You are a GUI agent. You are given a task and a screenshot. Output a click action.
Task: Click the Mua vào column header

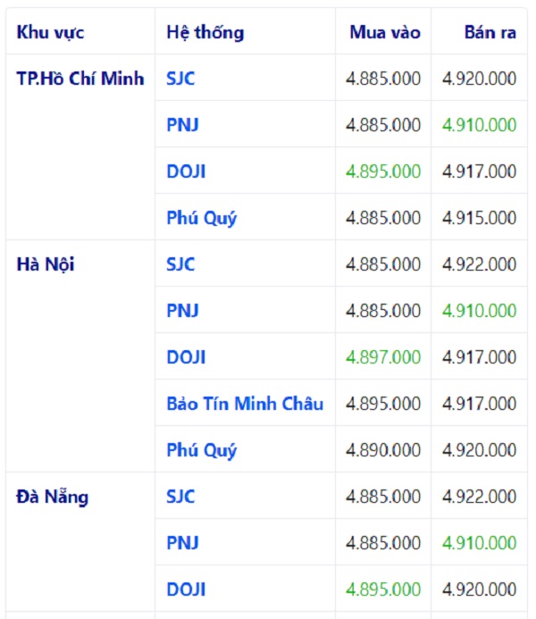pyautogui.click(x=384, y=33)
